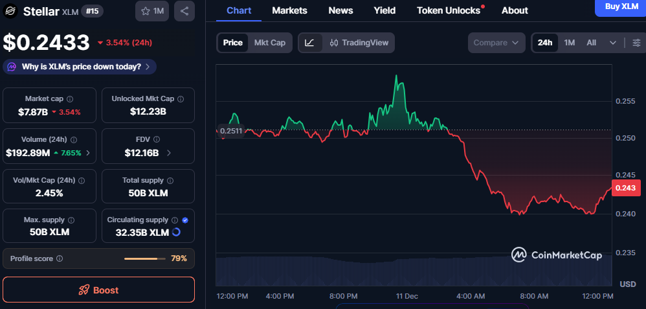Expand Volume (24h) details chevron

tap(88, 153)
